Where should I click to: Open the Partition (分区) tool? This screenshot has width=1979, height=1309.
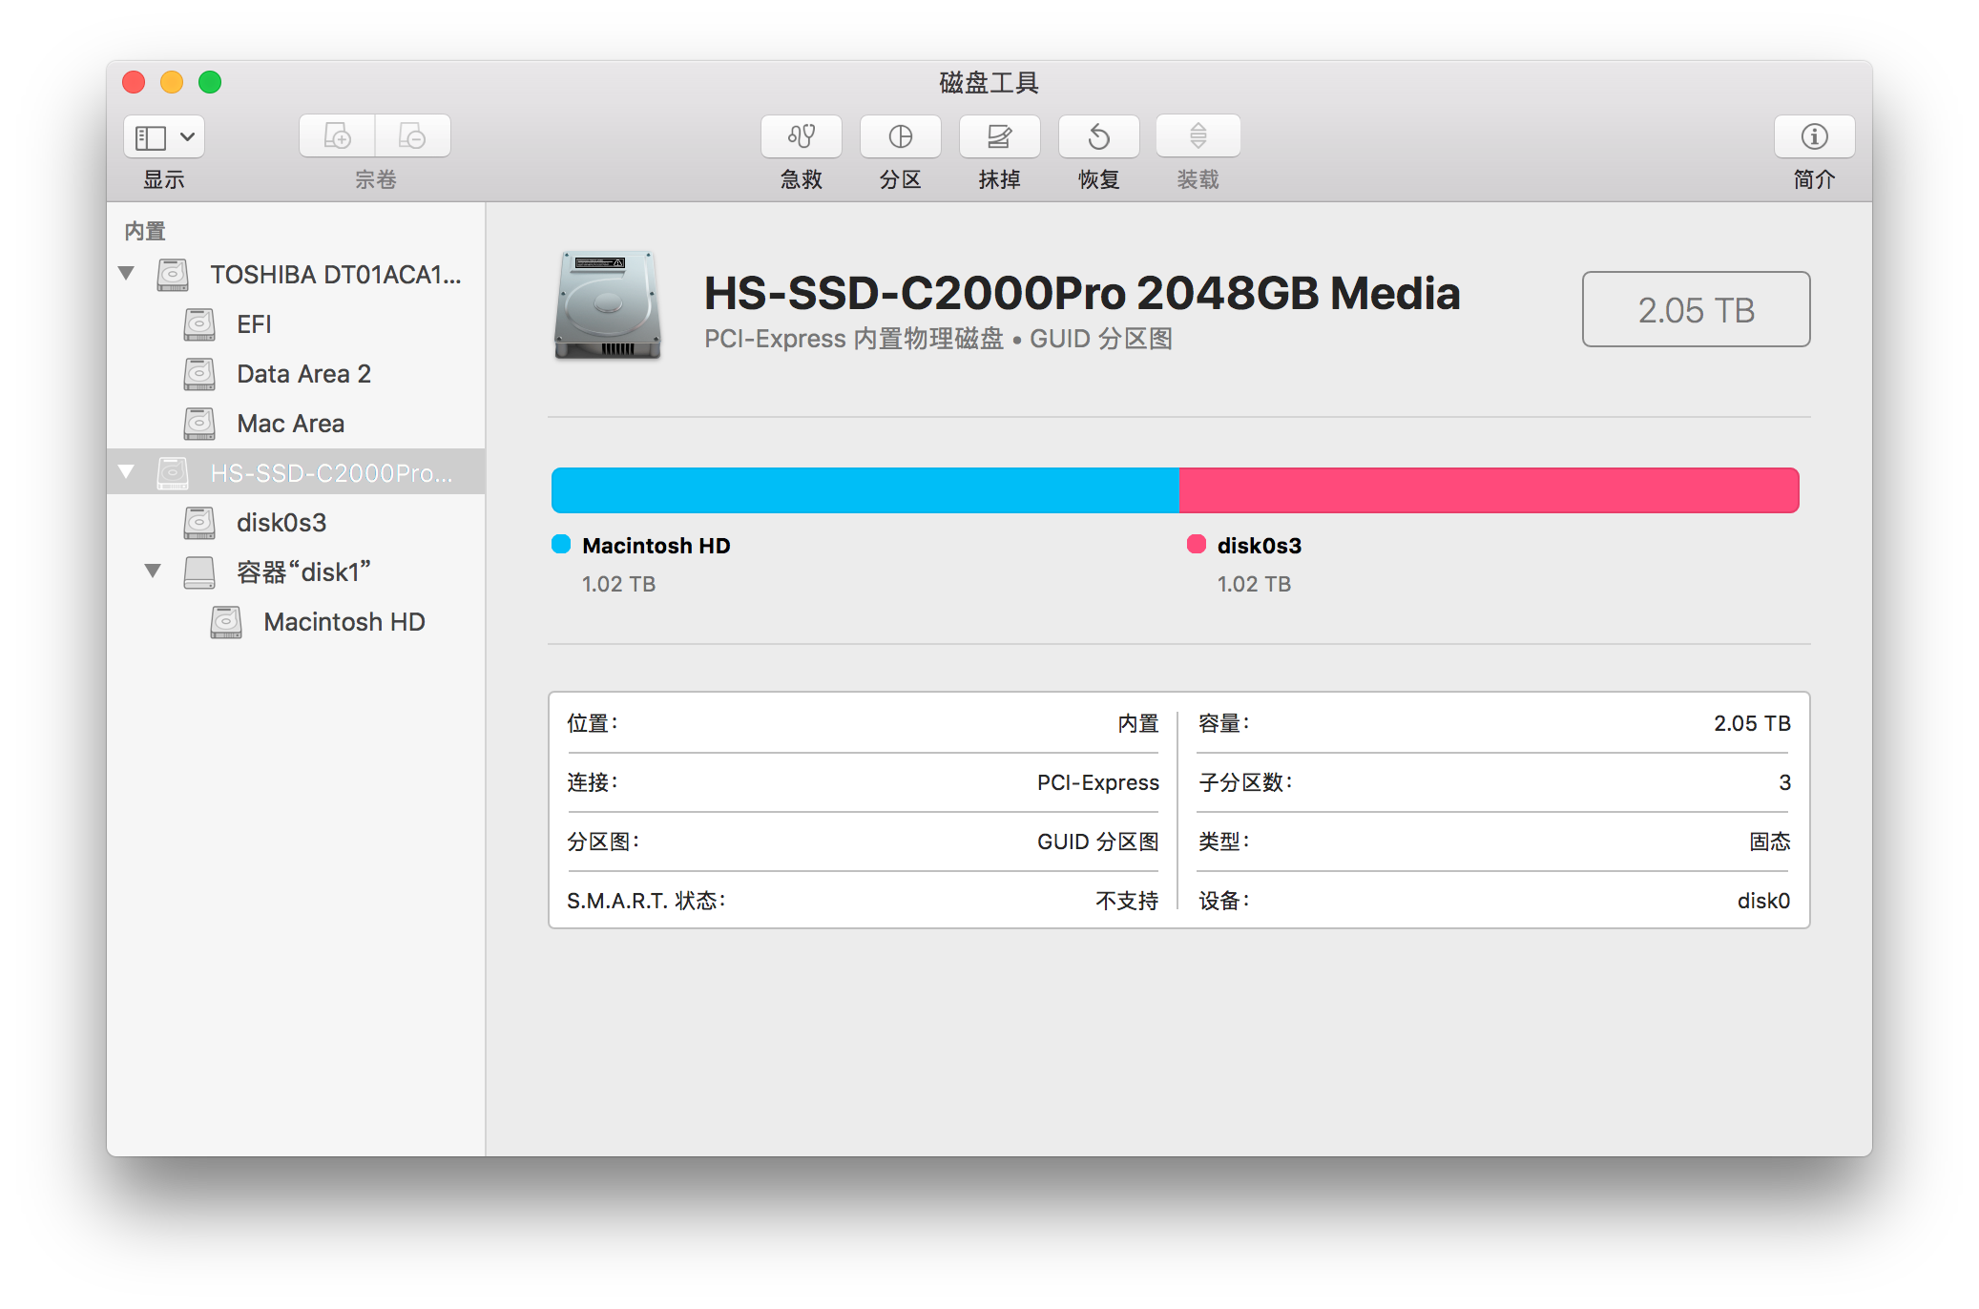pos(900,137)
